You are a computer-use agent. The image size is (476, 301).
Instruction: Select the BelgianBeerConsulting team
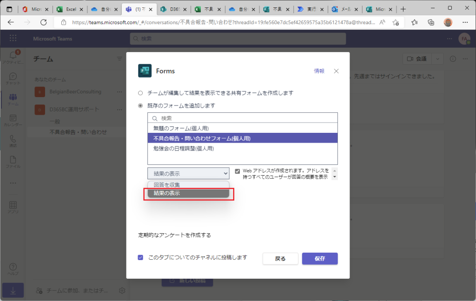click(x=75, y=92)
